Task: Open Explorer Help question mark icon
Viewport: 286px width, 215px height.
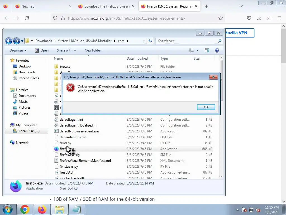Action: coord(217,50)
